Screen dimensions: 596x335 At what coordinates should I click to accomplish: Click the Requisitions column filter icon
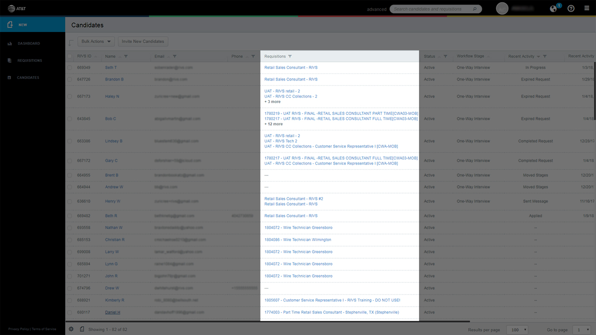coord(290,56)
